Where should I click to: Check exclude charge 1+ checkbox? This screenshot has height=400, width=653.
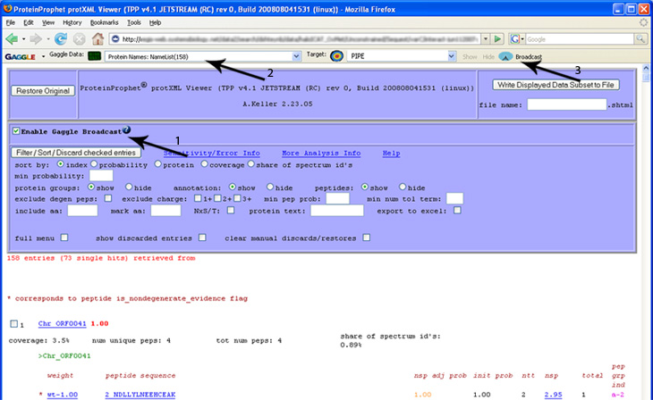[x=198, y=198]
